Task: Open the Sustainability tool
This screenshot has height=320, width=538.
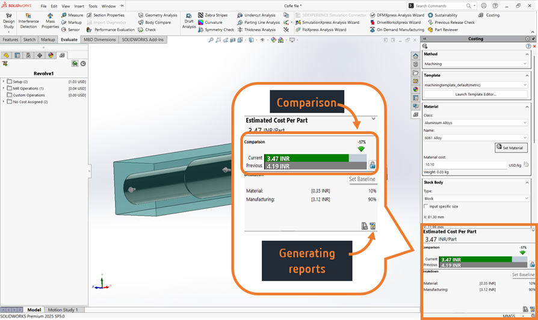Action: pyautogui.click(x=442, y=15)
